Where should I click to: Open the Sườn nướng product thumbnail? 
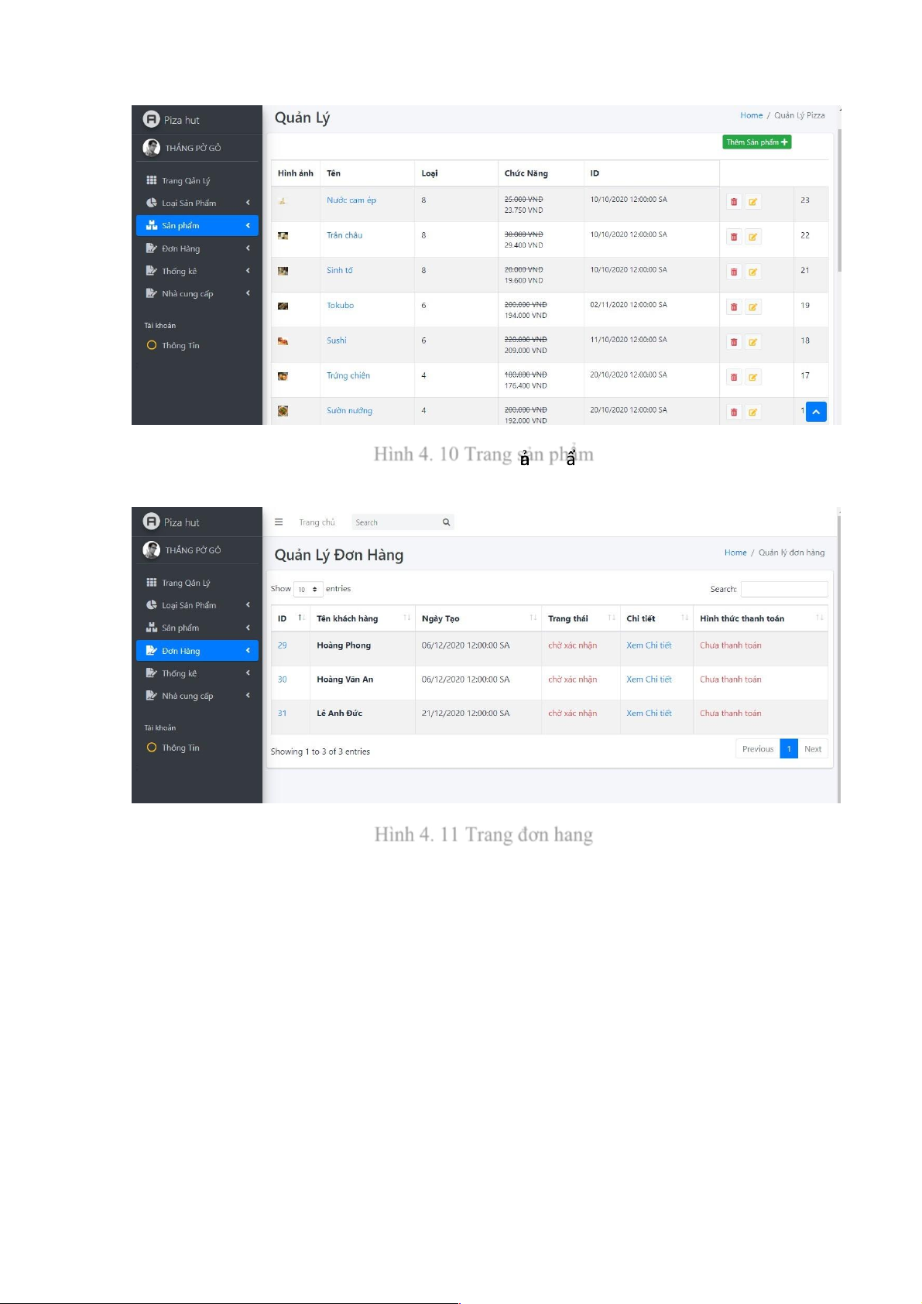click(283, 411)
